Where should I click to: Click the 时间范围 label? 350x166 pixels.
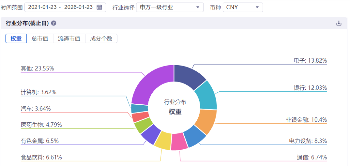tap(12, 7)
